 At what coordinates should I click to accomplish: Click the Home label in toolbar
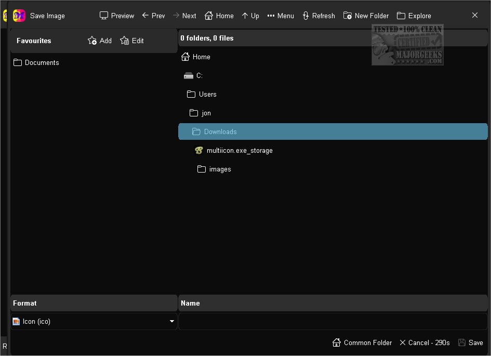(x=225, y=16)
